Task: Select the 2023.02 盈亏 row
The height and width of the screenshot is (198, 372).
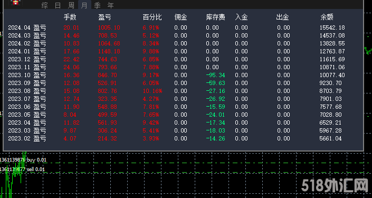Action: click(x=183, y=138)
